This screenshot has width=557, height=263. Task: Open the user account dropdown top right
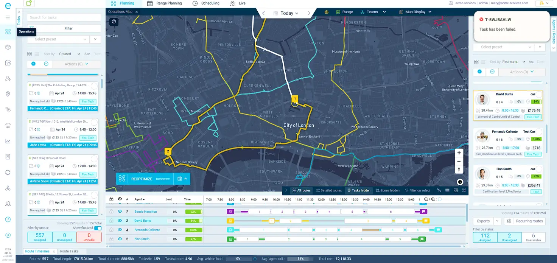(x=544, y=3)
